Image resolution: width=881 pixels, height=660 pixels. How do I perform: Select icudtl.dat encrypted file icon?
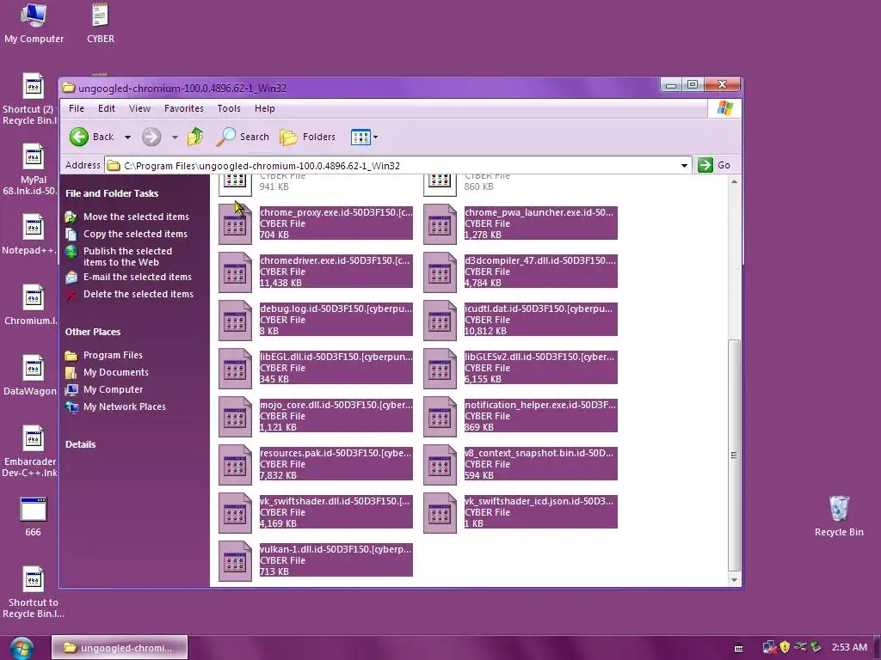pos(440,320)
